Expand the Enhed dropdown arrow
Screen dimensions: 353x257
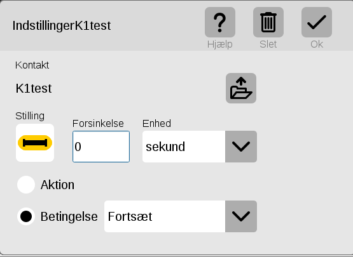tap(241, 147)
